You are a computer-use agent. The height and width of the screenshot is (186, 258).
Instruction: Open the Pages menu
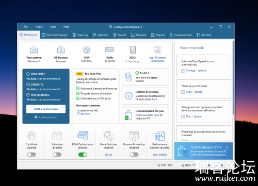pos(39,27)
